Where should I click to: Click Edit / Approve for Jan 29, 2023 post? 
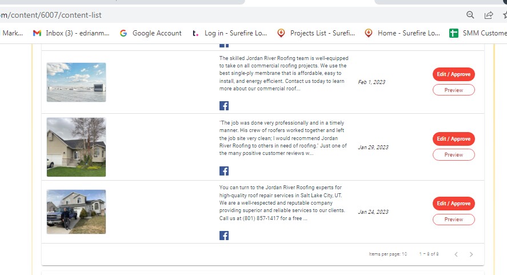coord(454,139)
